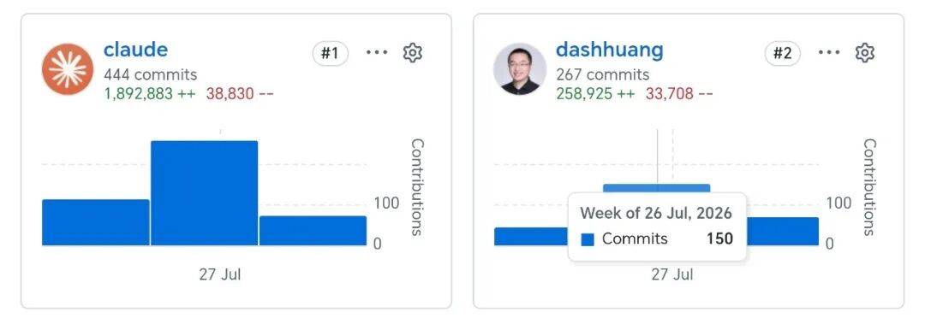Open three-dot menu on dashhuang card
Screen dimensions: 925x324
(829, 52)
